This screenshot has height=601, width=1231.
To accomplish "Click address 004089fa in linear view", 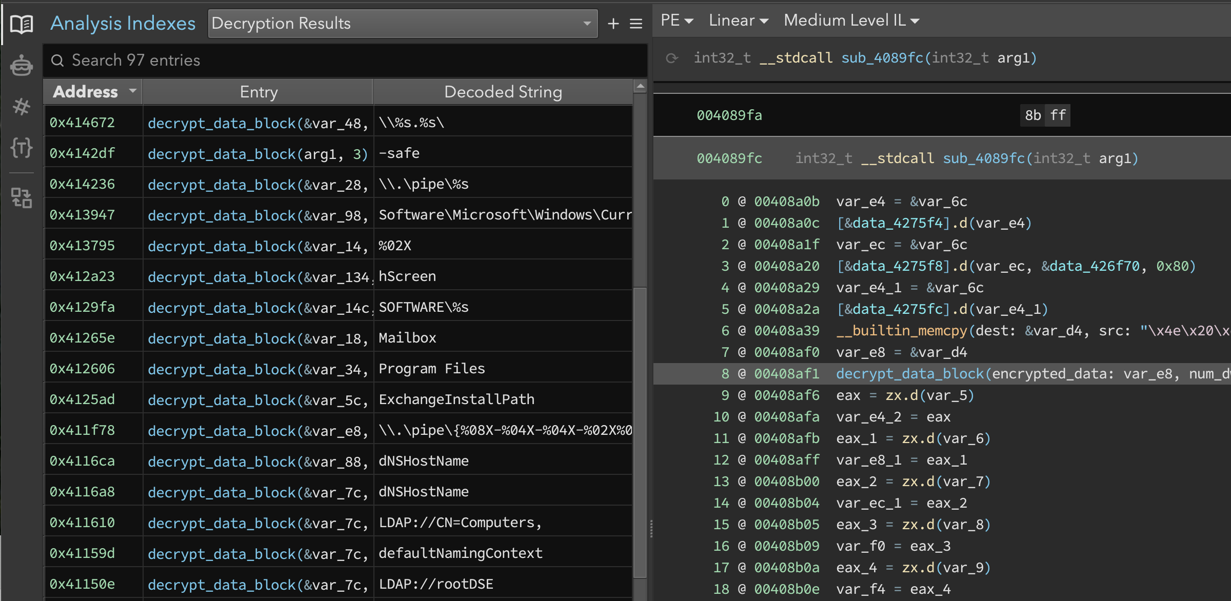I will pos(729,115).
